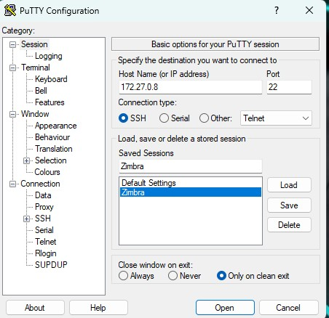This screenshot has height=318, width=329.
Task: Open the Proxy settings category
Action: pos(44,207)
